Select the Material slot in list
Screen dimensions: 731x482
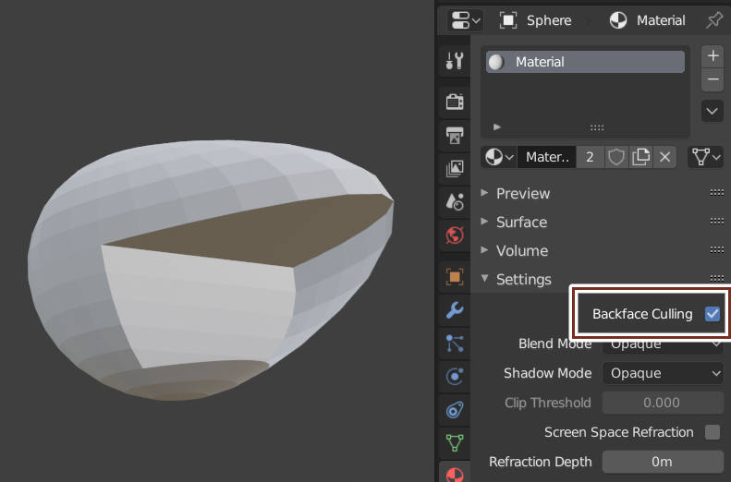(x=585, y=62)
